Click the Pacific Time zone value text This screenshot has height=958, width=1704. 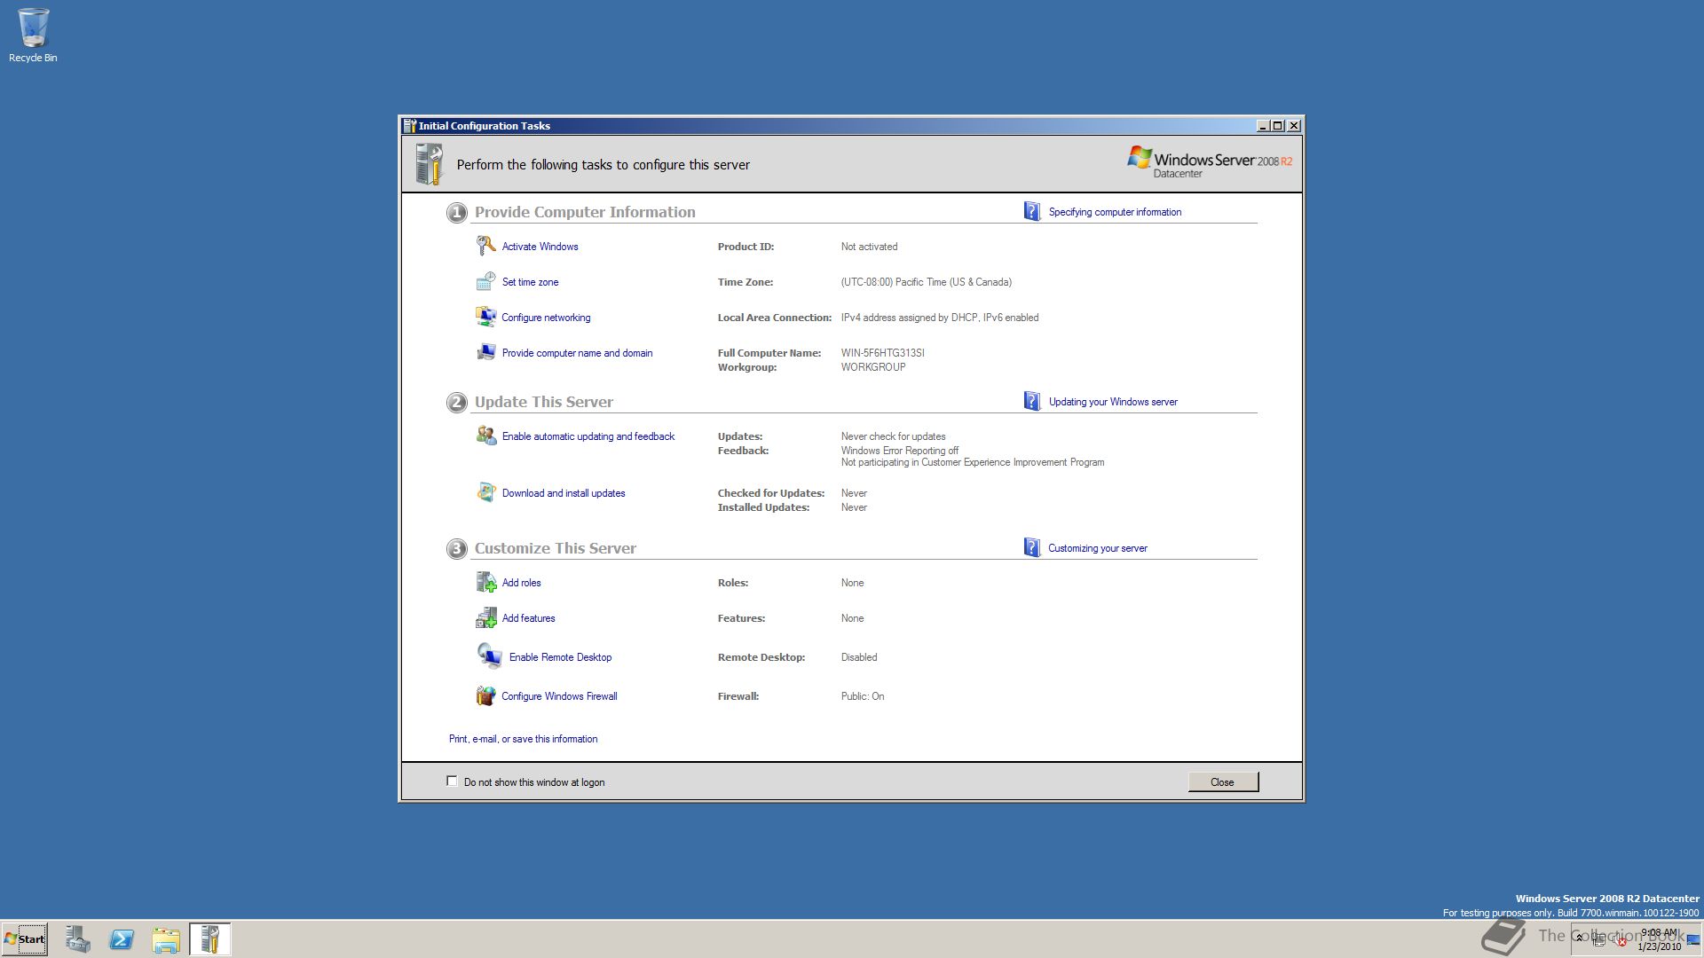pyautogui.click(x=926, y=282)
